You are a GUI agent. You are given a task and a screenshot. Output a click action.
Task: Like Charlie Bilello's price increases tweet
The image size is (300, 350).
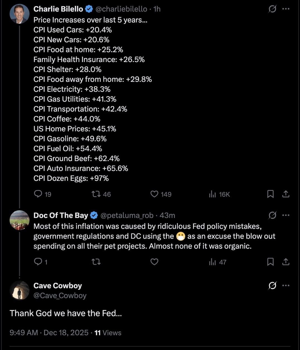click(x=154, y=194)
